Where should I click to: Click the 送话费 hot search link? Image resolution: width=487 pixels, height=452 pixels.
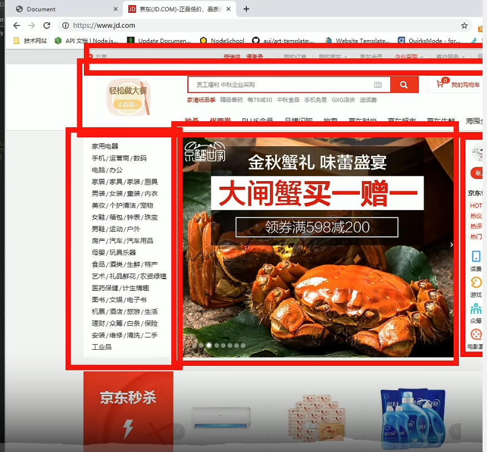(x=368, y=100)
